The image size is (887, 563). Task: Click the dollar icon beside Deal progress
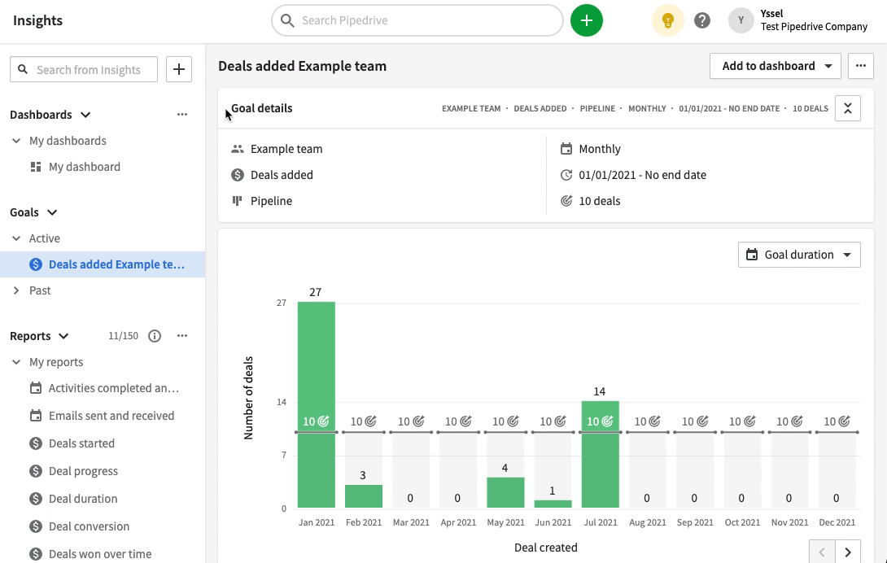tap(36, 471)
